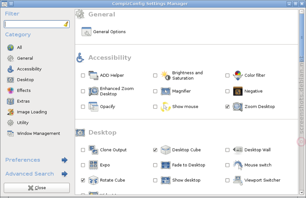
Task: Open the ADD Helper plugin icon
Action: click(93, 75)
